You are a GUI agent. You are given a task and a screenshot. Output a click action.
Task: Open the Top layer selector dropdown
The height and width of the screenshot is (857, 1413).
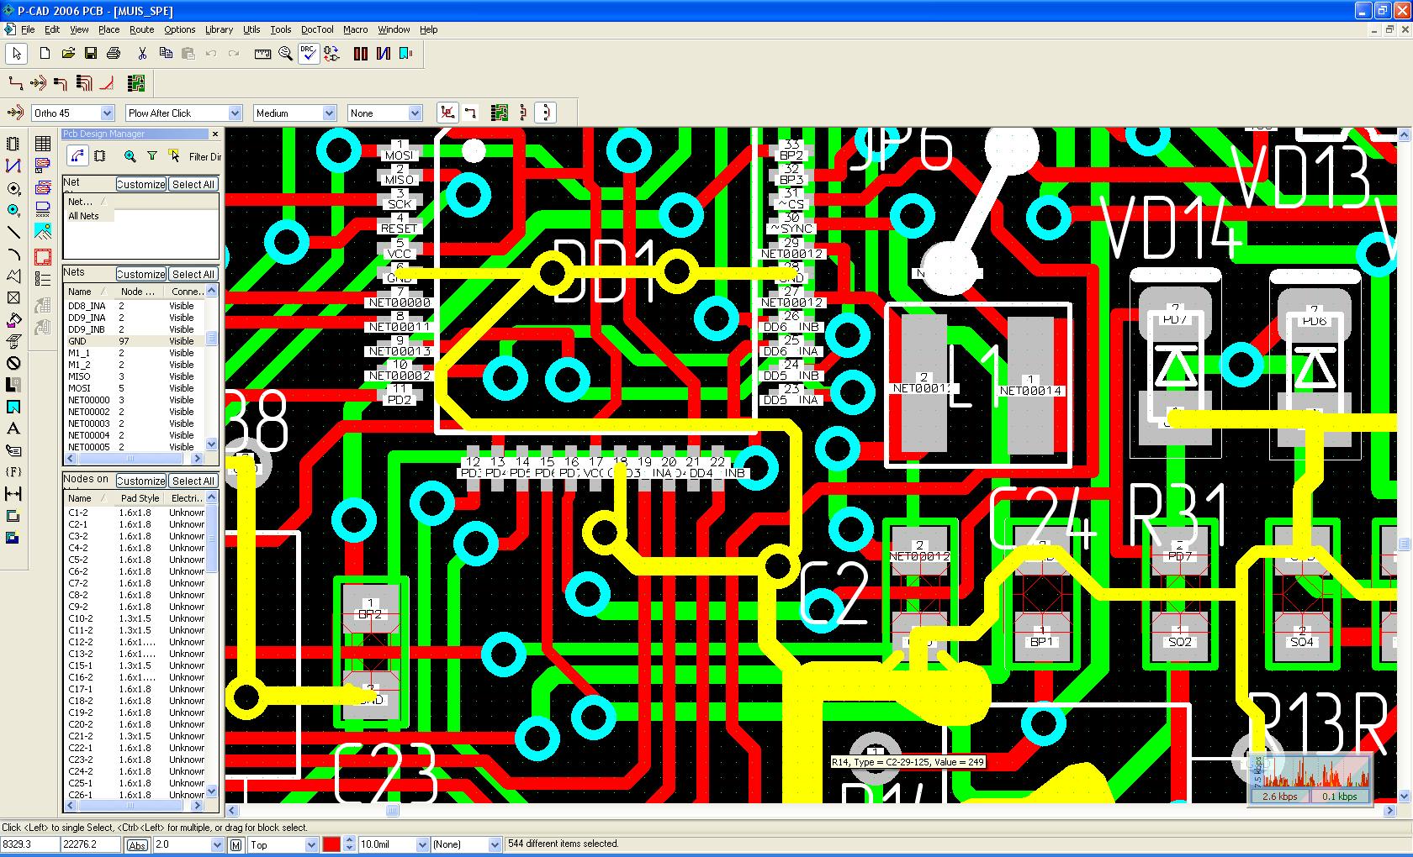coord(310,844)
